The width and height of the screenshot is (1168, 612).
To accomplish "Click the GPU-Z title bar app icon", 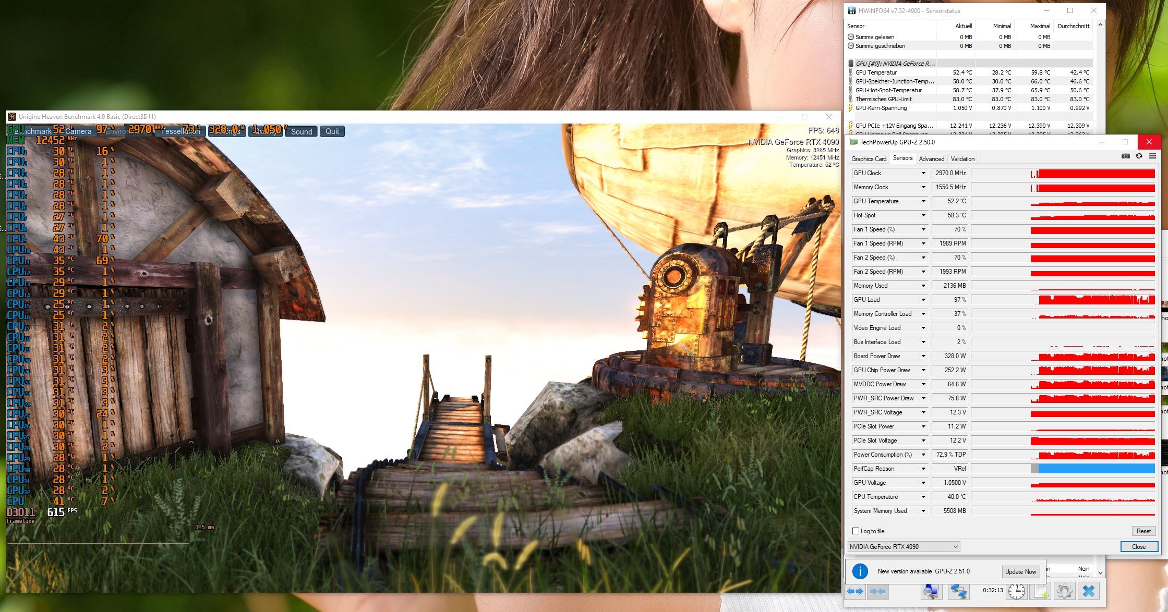I will [853, 142].
